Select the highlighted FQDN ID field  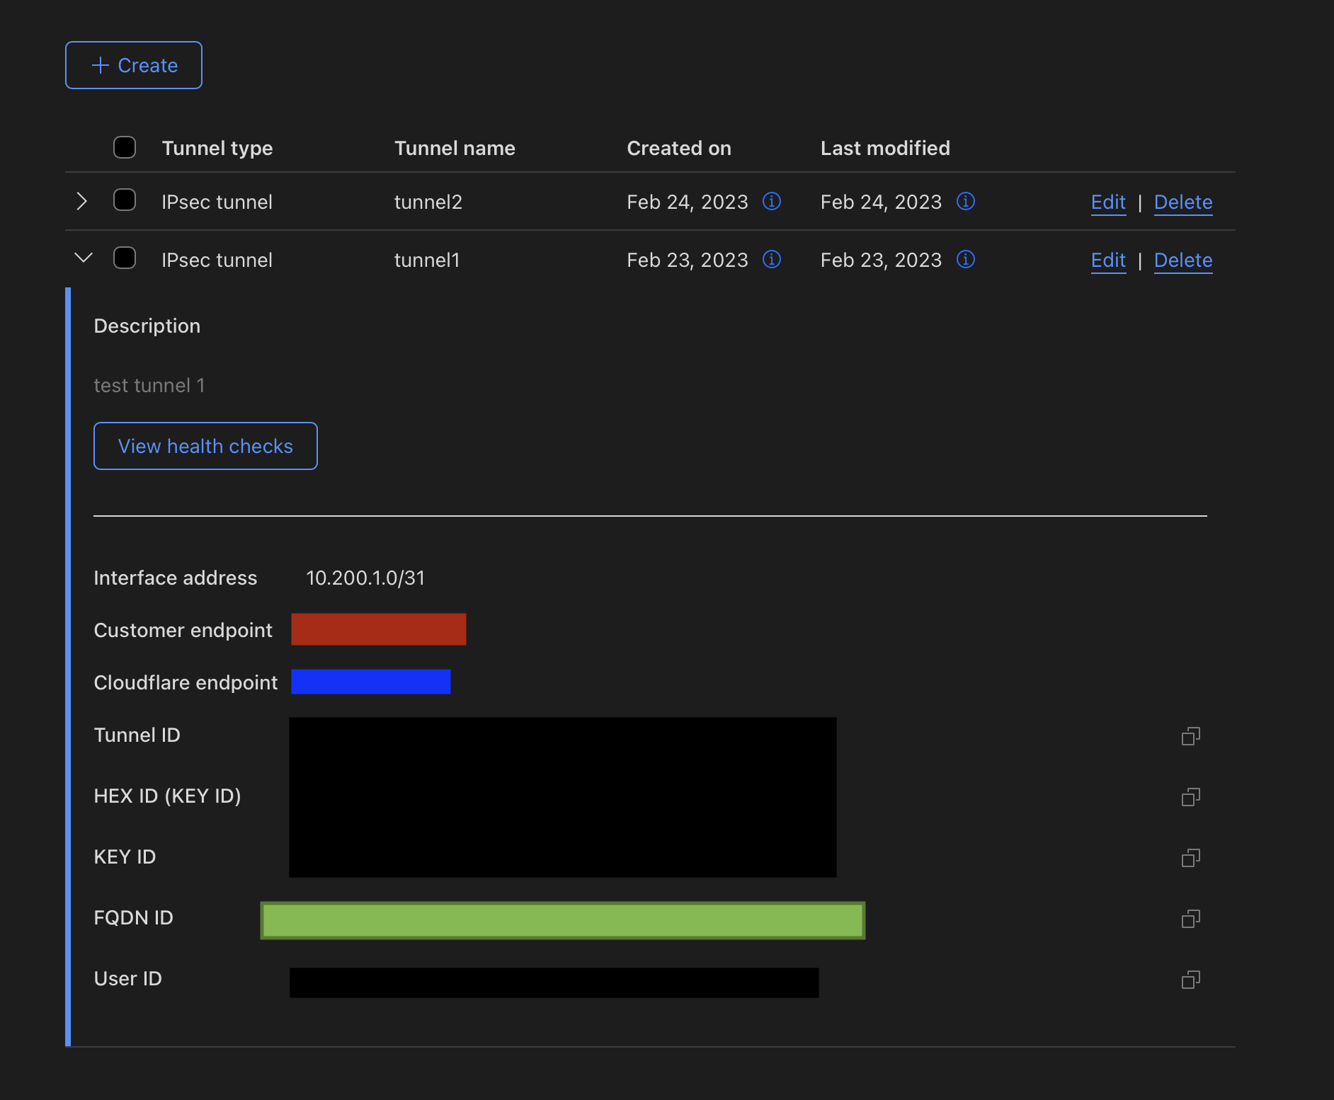tap(562, 920)
